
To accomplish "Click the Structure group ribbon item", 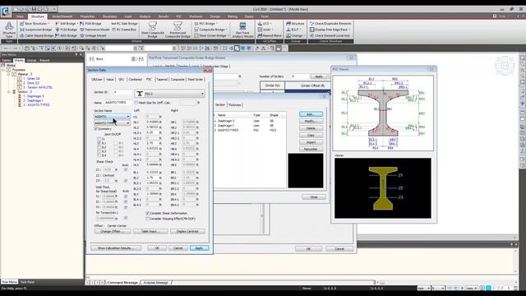I will click(295, 24).
